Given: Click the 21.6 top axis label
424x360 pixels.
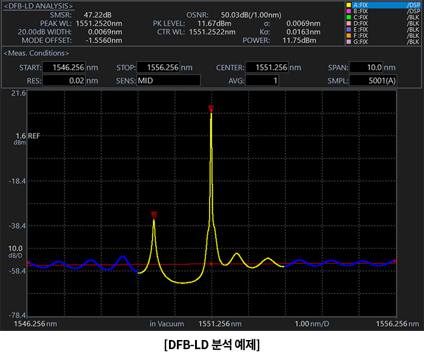Looking at the screenshot, I should coord(18,93).
